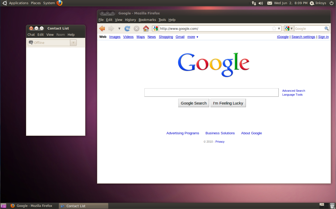Go to the home page icon

click(x=146, y=28)
